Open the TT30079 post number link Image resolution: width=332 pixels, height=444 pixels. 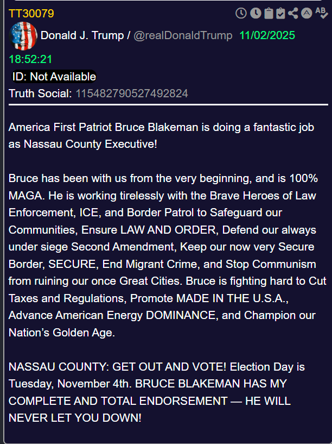[31, 14]
